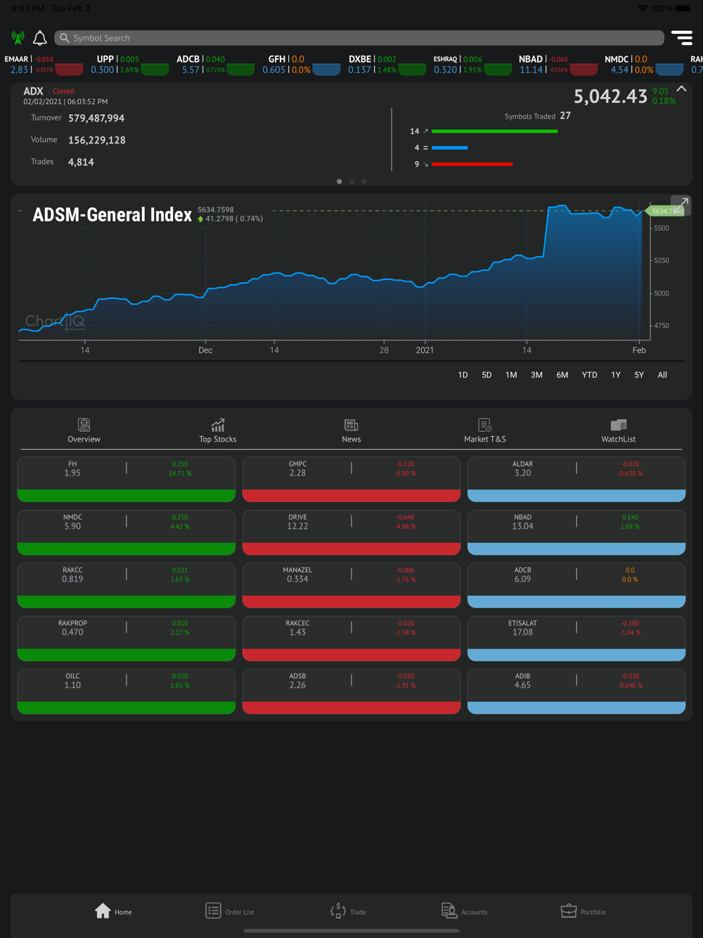Tap the green live connection antenna icon
703x938 pixels.
click(x=18, y=37)
